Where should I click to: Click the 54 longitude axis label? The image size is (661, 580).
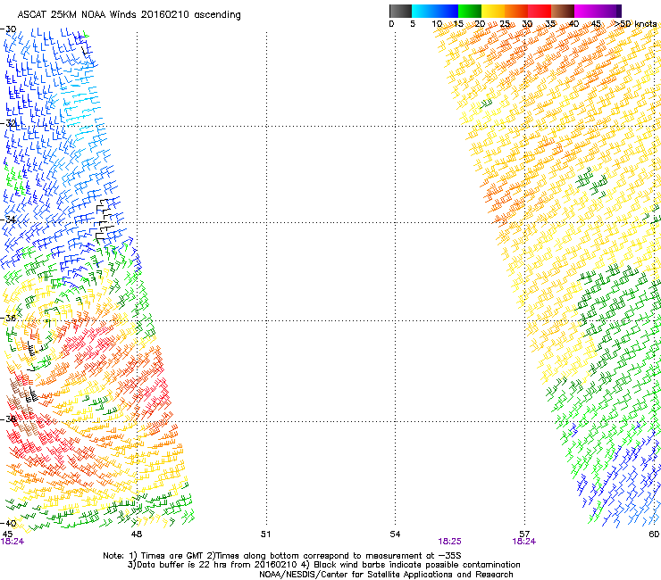point(395,534)
